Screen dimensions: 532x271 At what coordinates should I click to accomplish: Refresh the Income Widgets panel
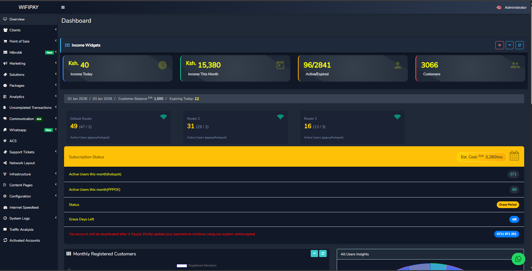(x=519, y=45)
